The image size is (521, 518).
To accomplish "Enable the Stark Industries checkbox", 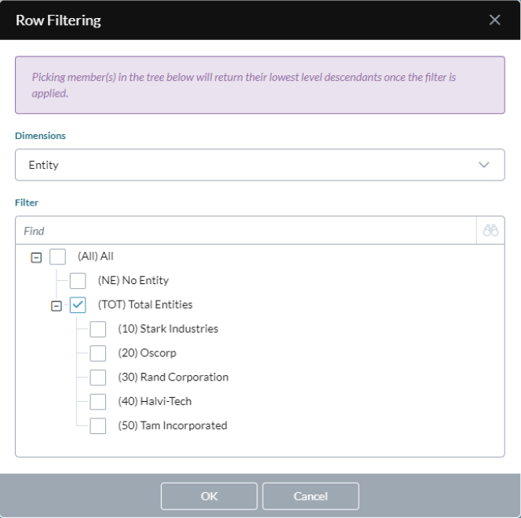I will coord(98,330).
